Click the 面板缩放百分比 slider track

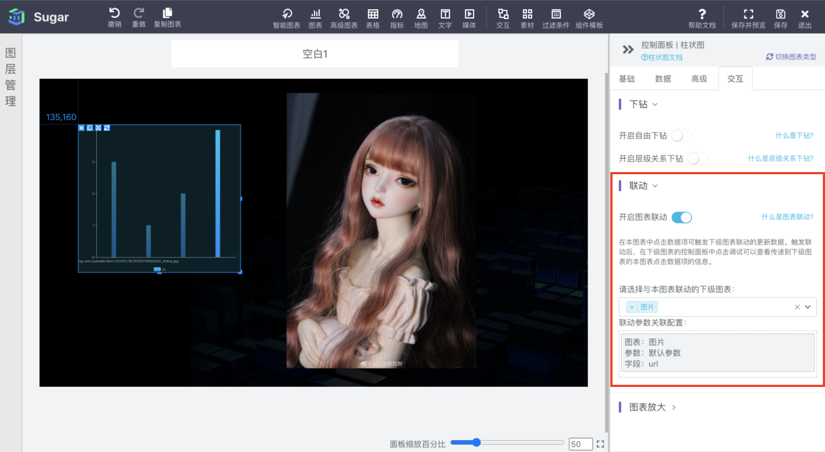pos(507,442)
